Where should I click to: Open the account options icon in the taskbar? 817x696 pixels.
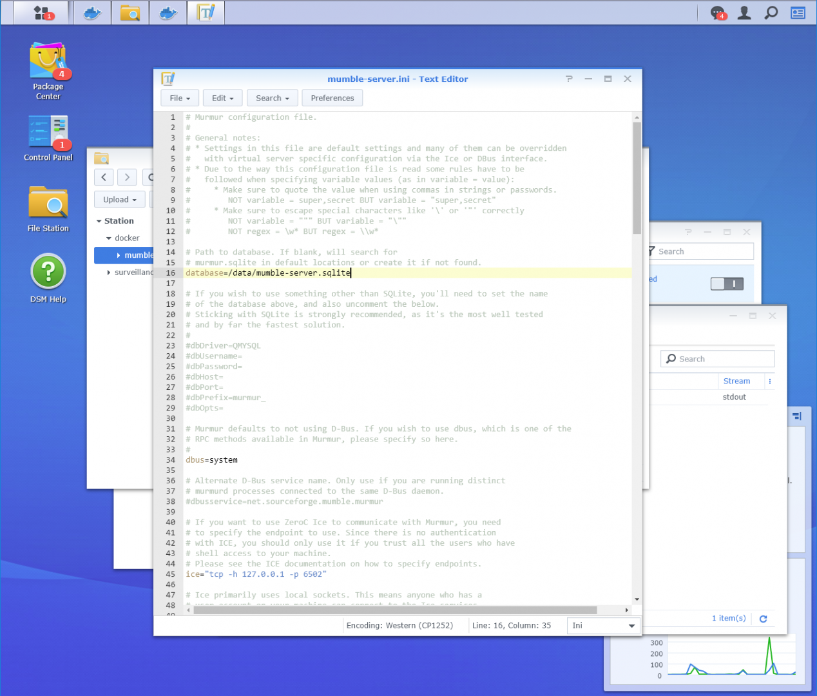pos(744,12)
